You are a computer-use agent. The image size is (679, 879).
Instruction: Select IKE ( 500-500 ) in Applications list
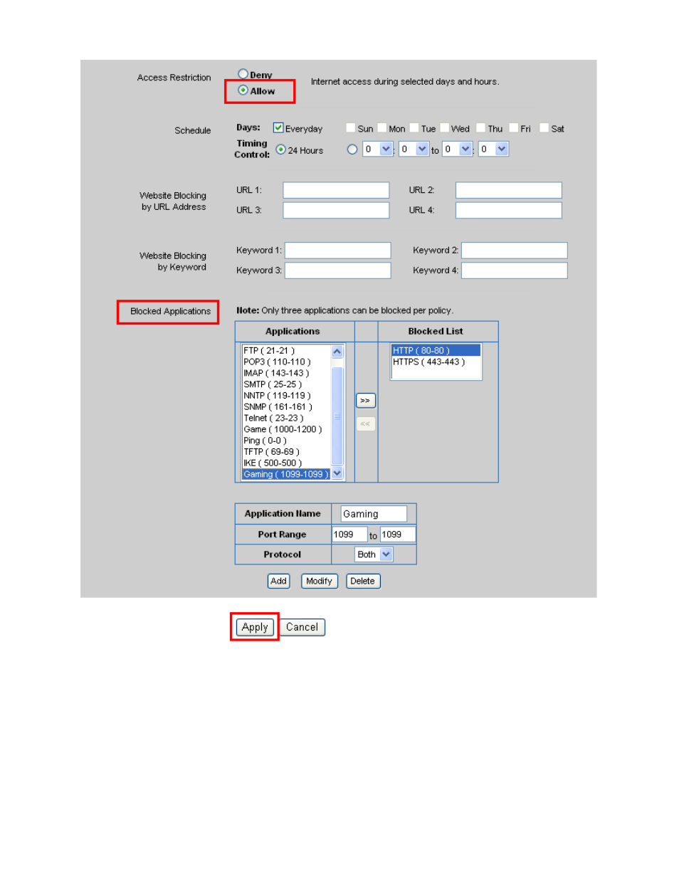pos(286,463)
